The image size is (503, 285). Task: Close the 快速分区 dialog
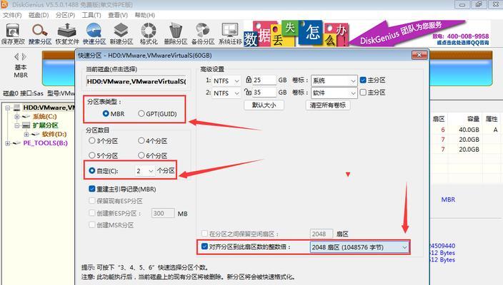click(419, 55)
